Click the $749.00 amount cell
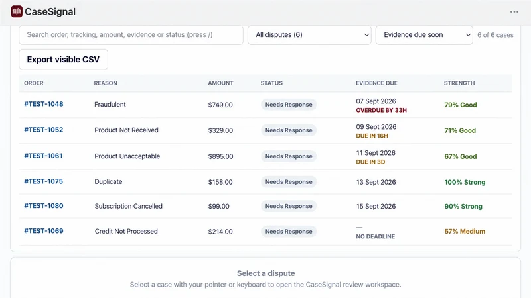The width and height of the screenshot is (531, 298). (220, 105)
